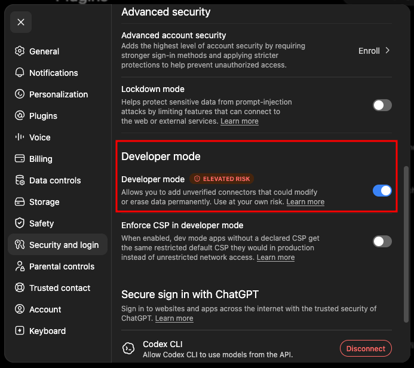The height and width of the screenshot is (368, 414).
Task: Click the Enforce CSP in developer mode title
Action: click(182, 225)
